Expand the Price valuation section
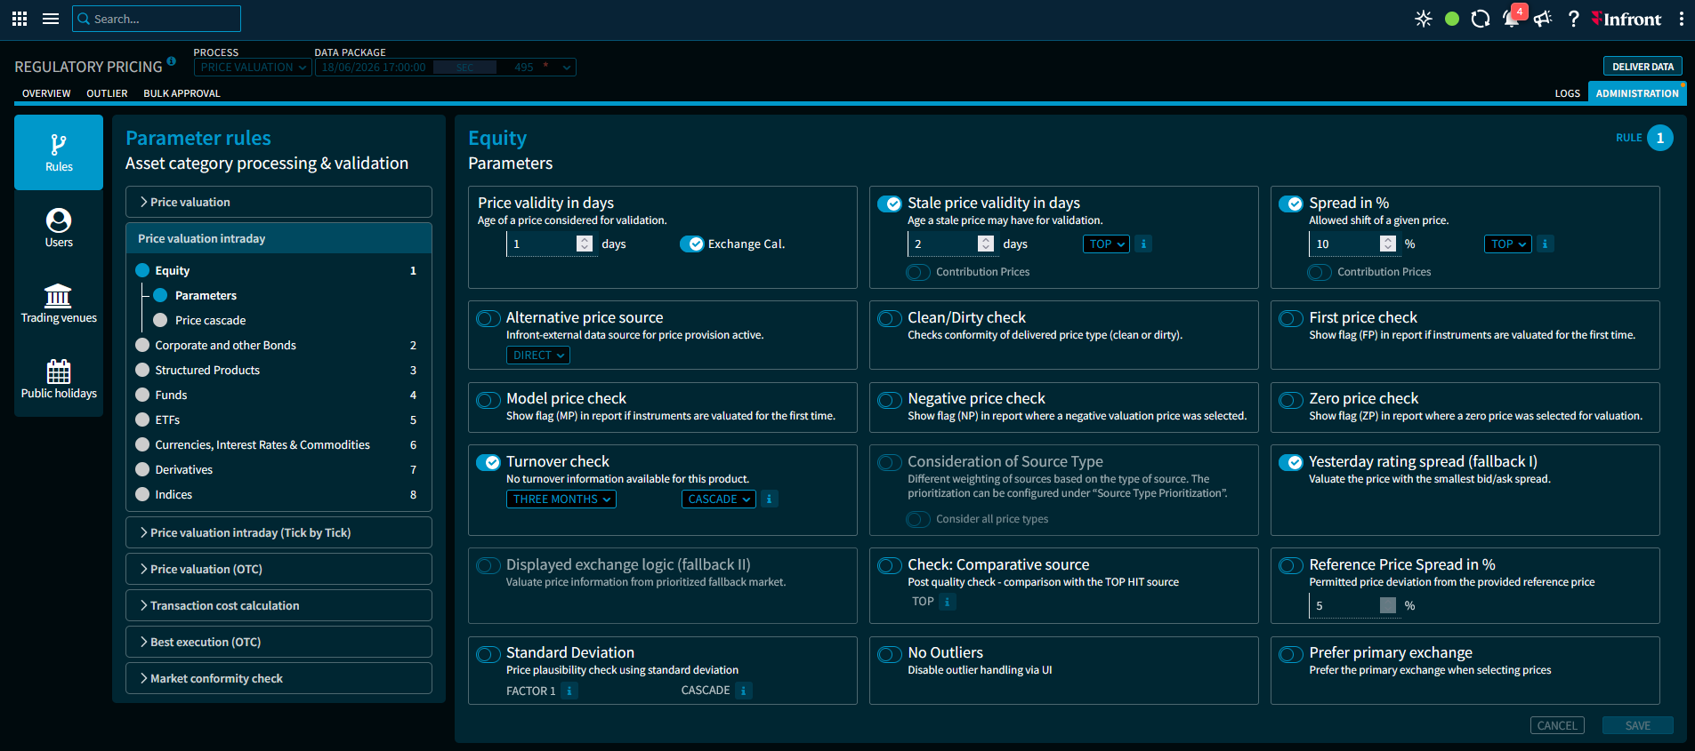1695x751 pixels. pos(278,202)
